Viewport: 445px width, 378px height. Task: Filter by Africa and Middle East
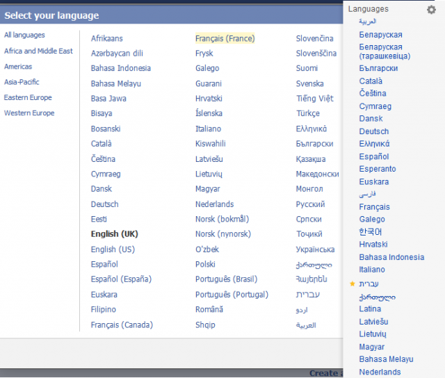tap(38, 51)
